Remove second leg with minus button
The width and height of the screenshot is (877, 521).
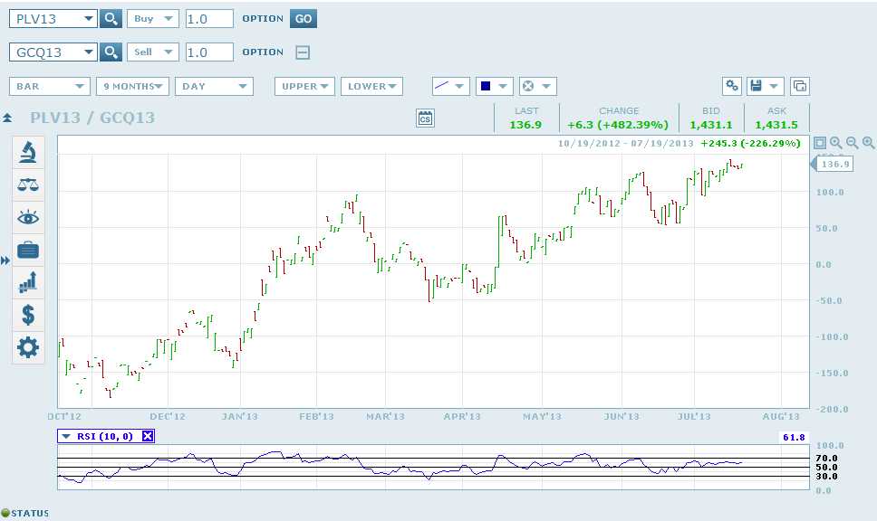[x=303, y=52]
